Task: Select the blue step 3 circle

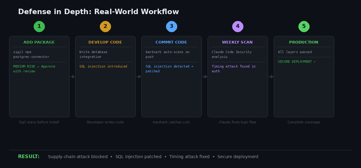Action: tap(171, 26)
